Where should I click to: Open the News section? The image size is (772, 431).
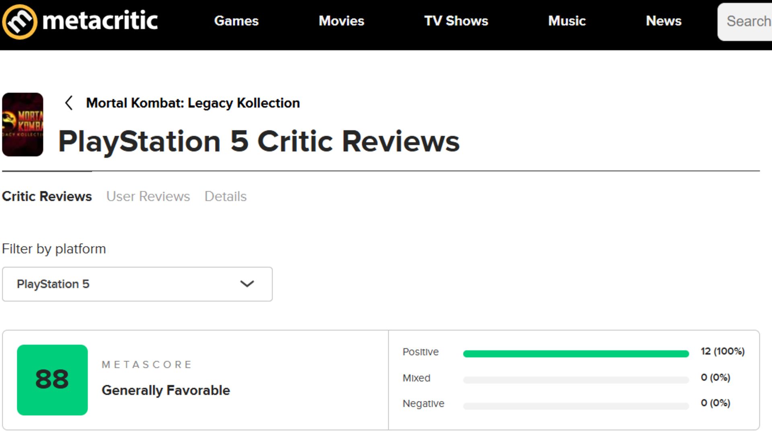pyautogui.click(x=664, y=21)
